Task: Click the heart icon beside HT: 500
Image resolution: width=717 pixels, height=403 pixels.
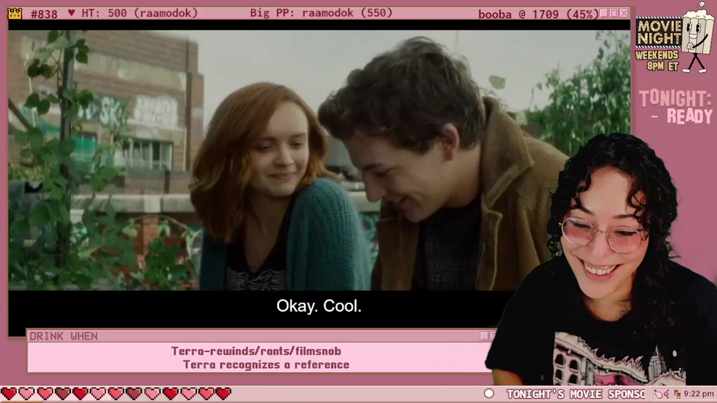Action: click(72, 13)
